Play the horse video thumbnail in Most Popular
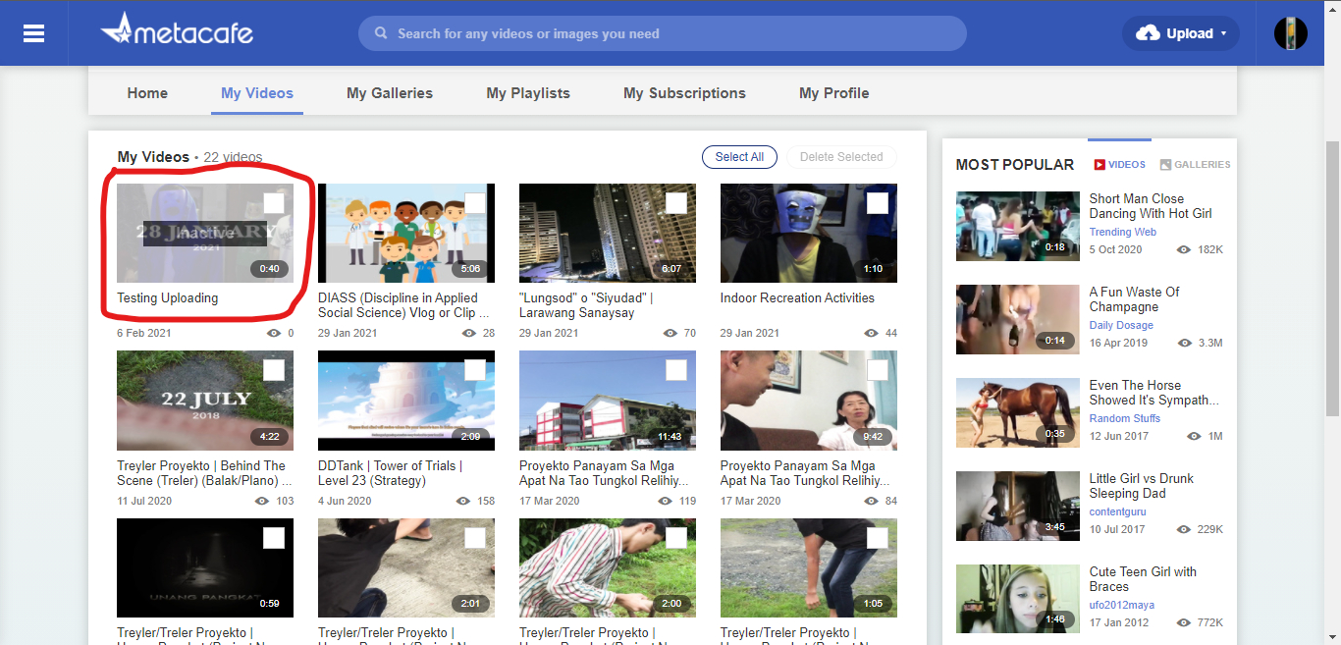The width and height of the screenshot is (1341, 645). coord(1018,415)
